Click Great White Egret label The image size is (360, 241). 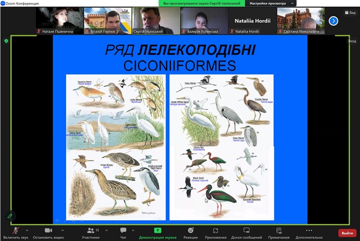(180, 102)
